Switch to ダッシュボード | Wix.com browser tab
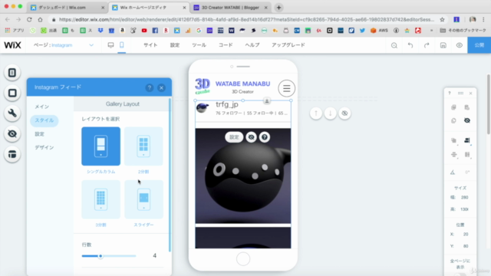 (x=68, y=8)
